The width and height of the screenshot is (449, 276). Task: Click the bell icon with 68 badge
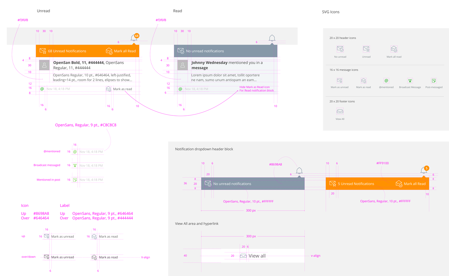(x=134, y=36)
